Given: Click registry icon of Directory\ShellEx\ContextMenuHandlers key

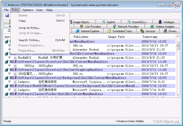Looking at the screenshot, I should click(x=7, y=62).
